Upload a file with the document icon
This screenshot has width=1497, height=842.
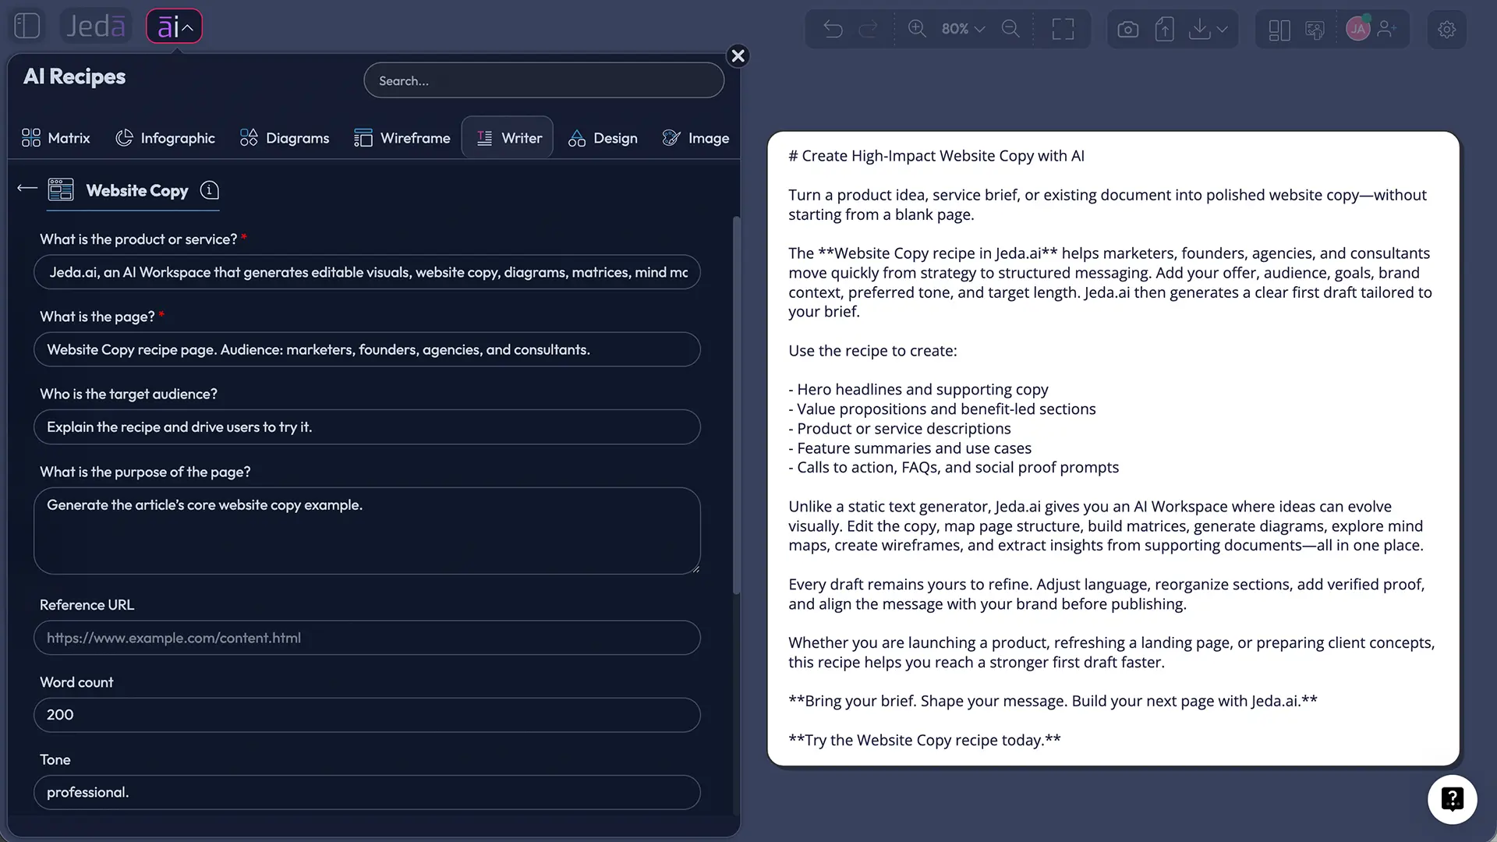[1164, 29]
